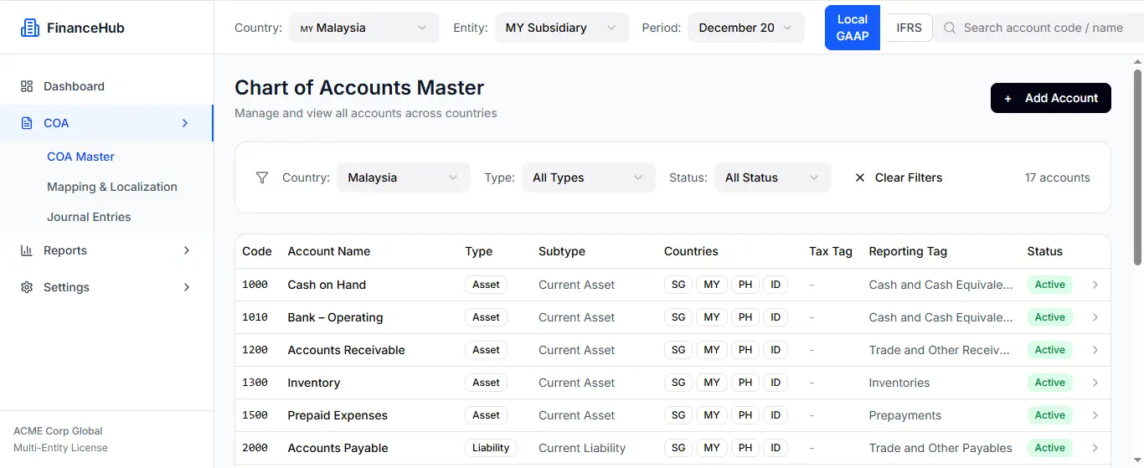Open Journal Entries page
Viewport: 1144px width, 468px height.
point(89,217)
